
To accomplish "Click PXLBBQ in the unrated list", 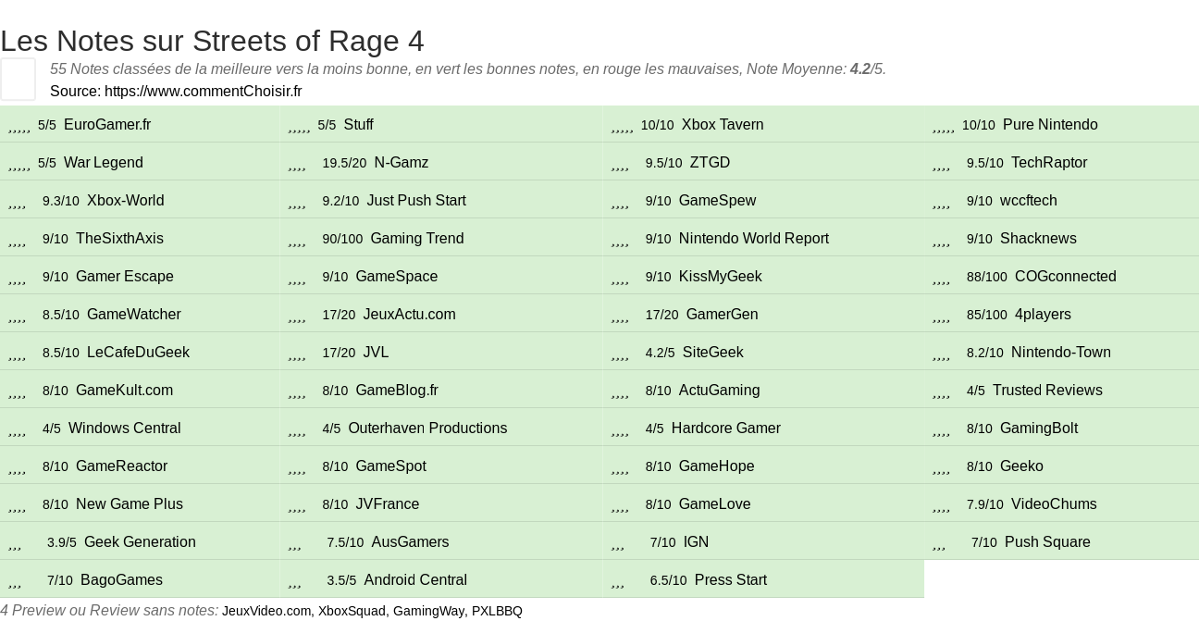I will pyautogui.click(x=497, y=611).
